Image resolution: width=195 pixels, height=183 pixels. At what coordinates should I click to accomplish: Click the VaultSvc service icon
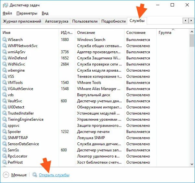(x=5, y=101)
